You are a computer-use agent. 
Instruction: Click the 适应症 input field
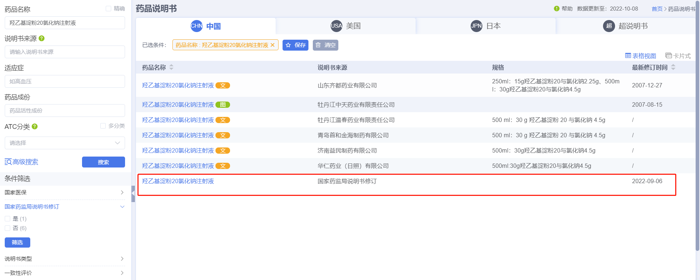coord(65,81)
